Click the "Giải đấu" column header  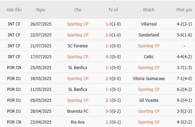click(14, 10)
